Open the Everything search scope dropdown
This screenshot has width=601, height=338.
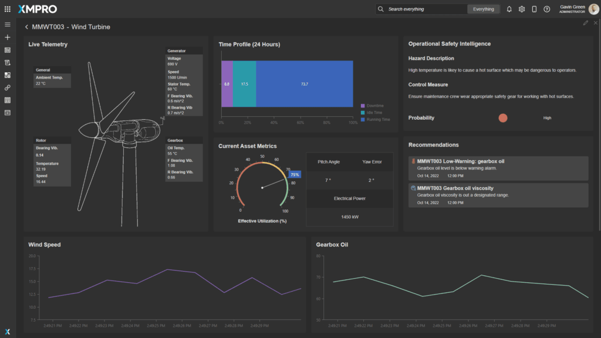(484, 9)
